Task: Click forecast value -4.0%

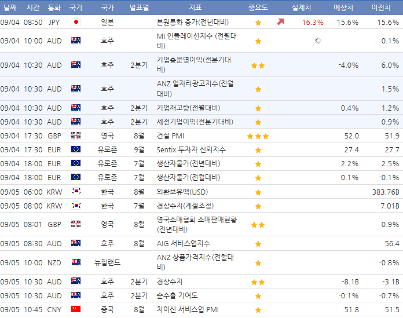Action: point(348,65)
